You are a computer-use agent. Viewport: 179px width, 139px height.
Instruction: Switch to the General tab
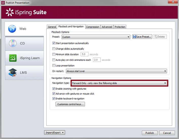point(52,27)
